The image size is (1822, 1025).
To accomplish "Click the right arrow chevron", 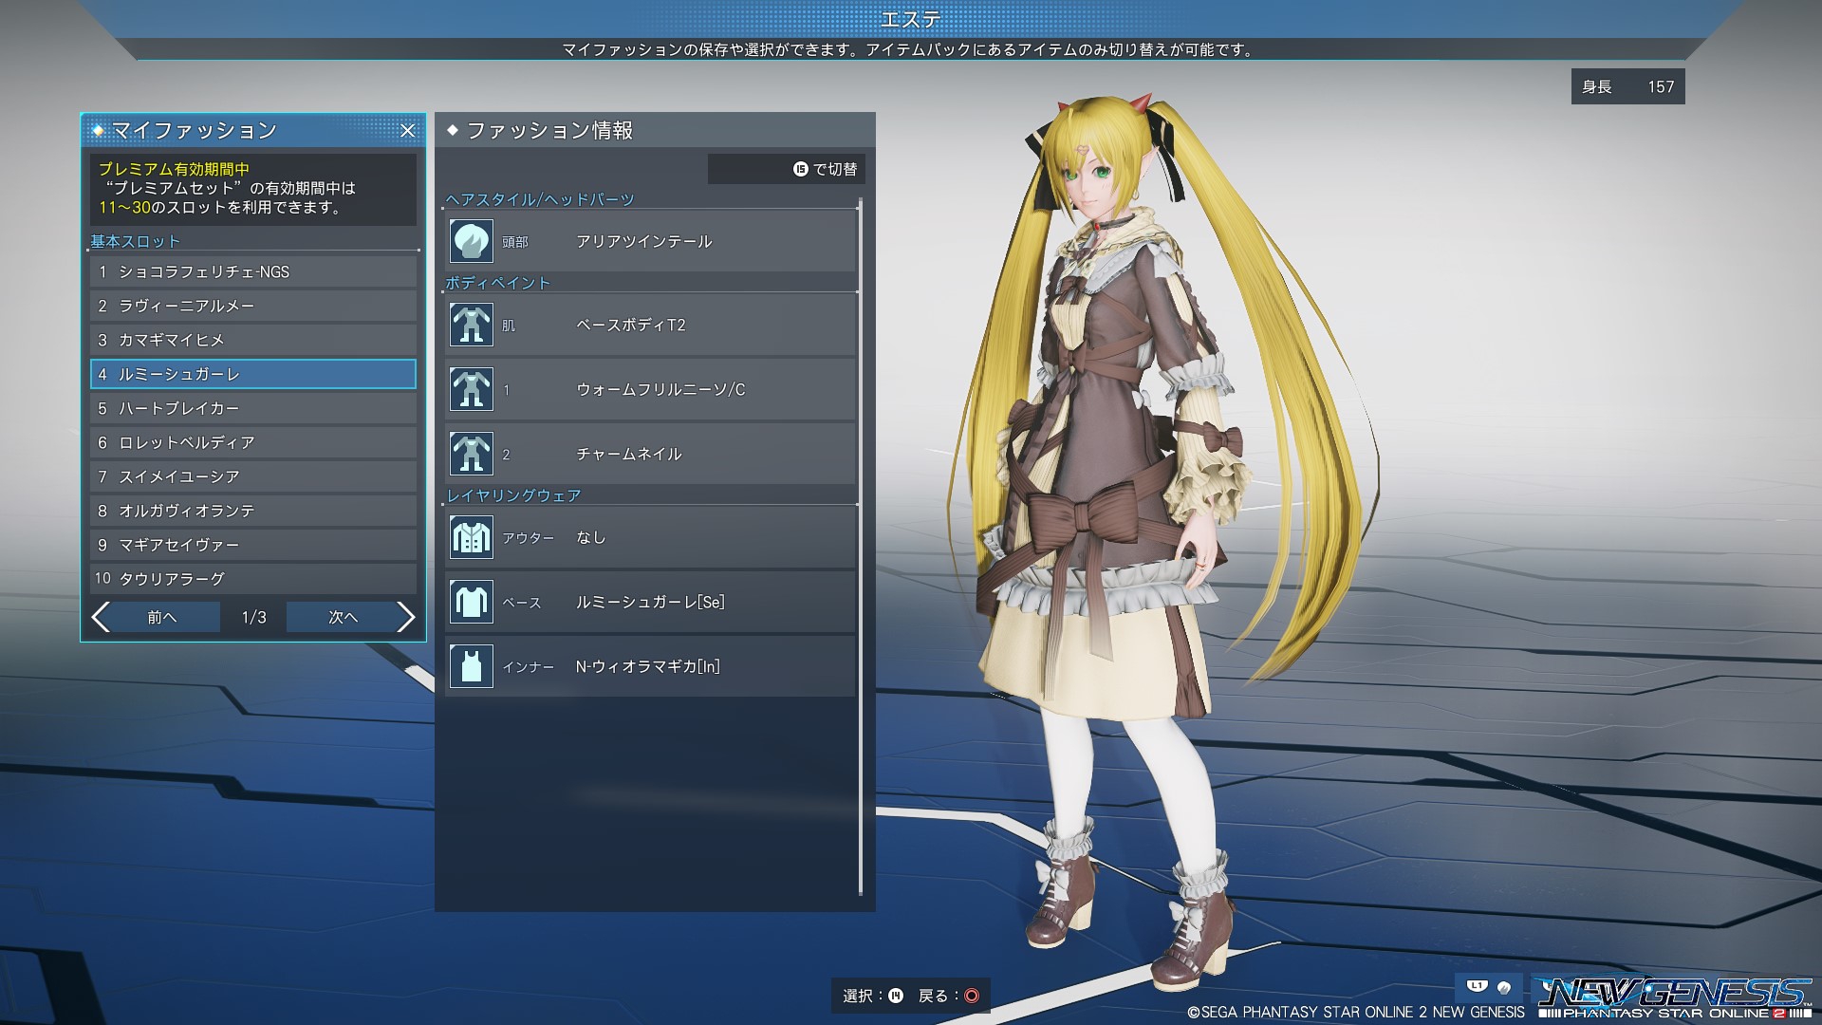I will (406, 617).
